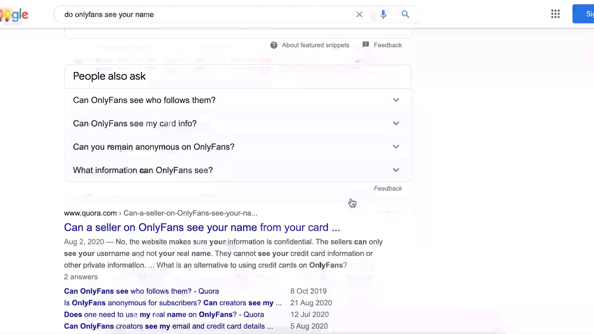Viewport: 594px width, 334px height.
Task: Open sublink 'Can OnlyFans see who follows them? - Quora'
Action: (142, 291)
